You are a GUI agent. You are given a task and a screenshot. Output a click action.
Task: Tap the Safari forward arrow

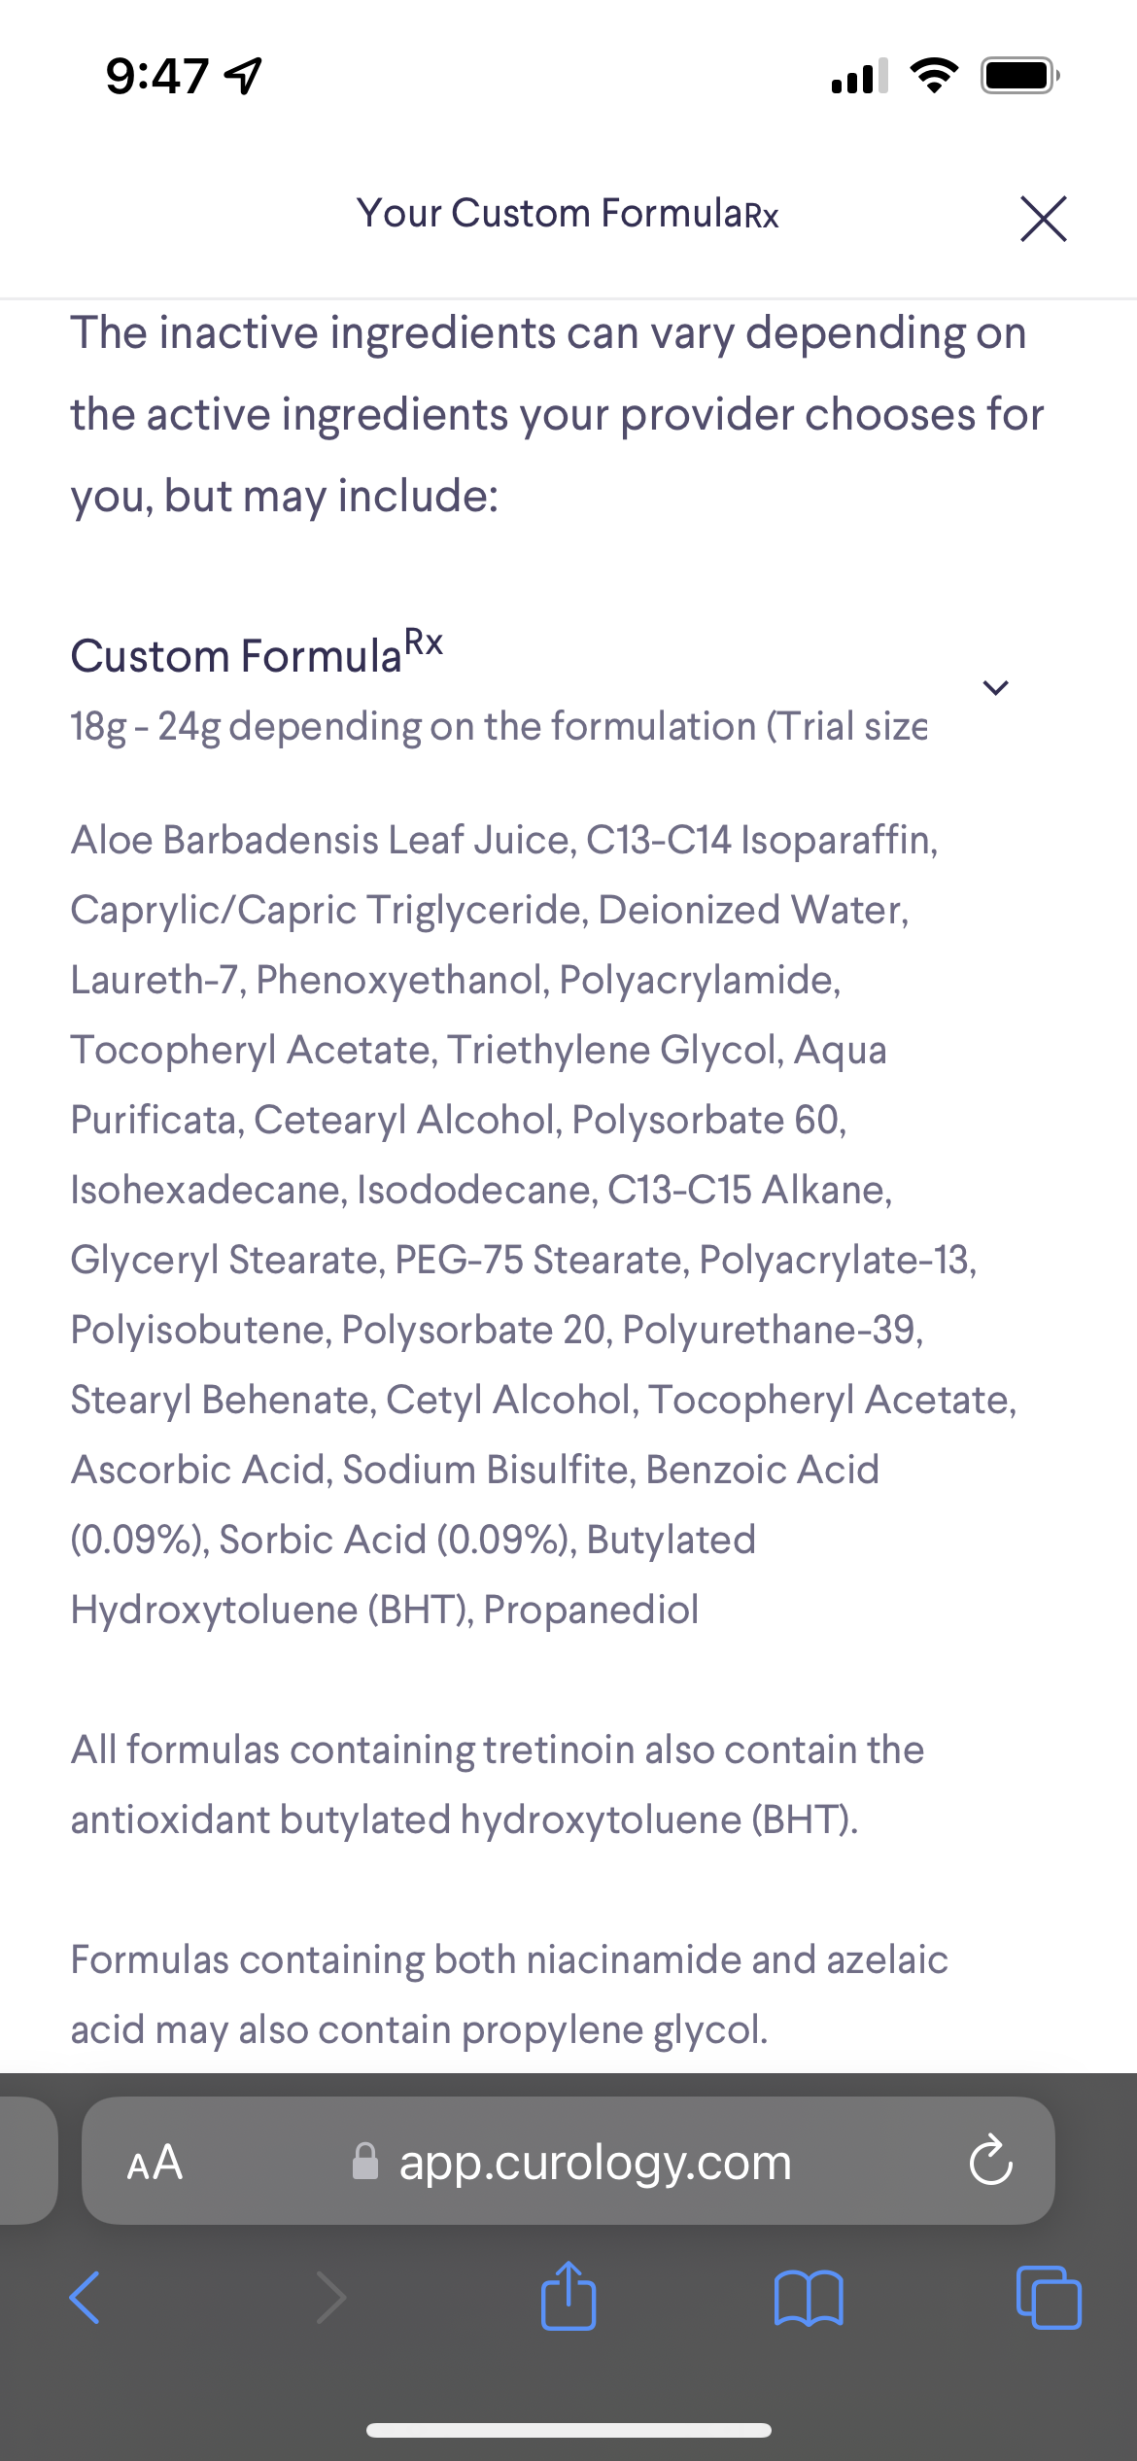(x=330, y=2298)
